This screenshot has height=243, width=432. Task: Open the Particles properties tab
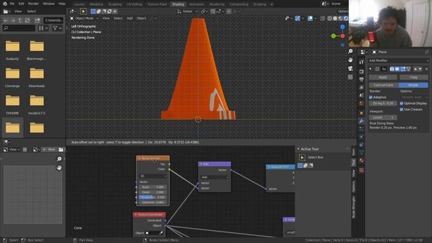362,129
